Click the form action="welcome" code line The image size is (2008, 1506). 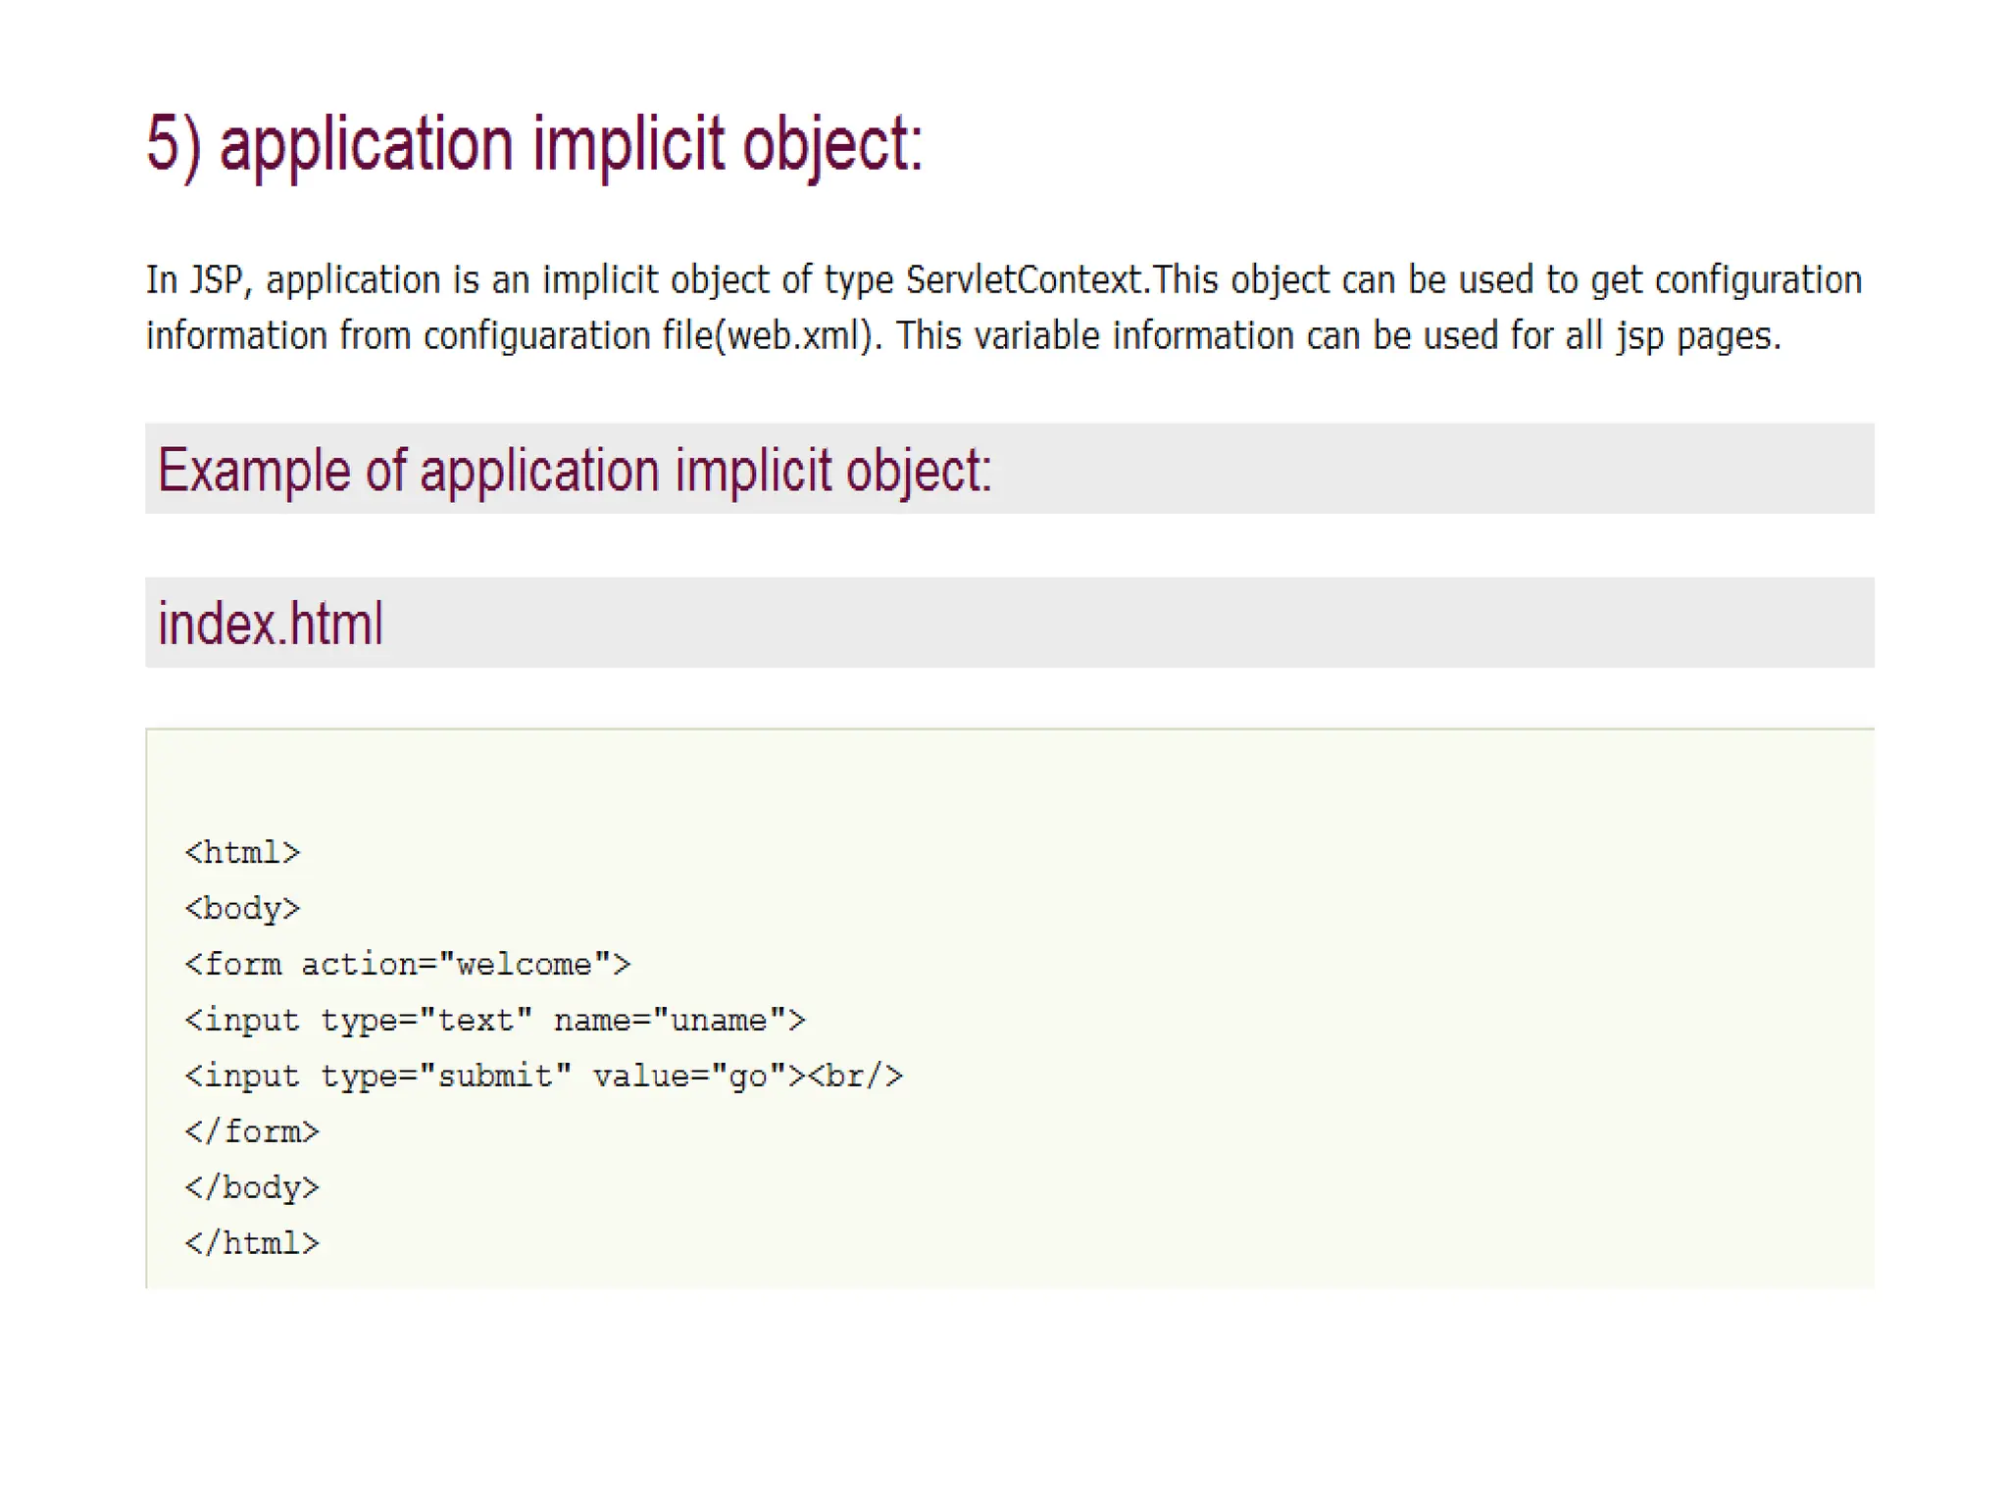(x=407, y=964)
